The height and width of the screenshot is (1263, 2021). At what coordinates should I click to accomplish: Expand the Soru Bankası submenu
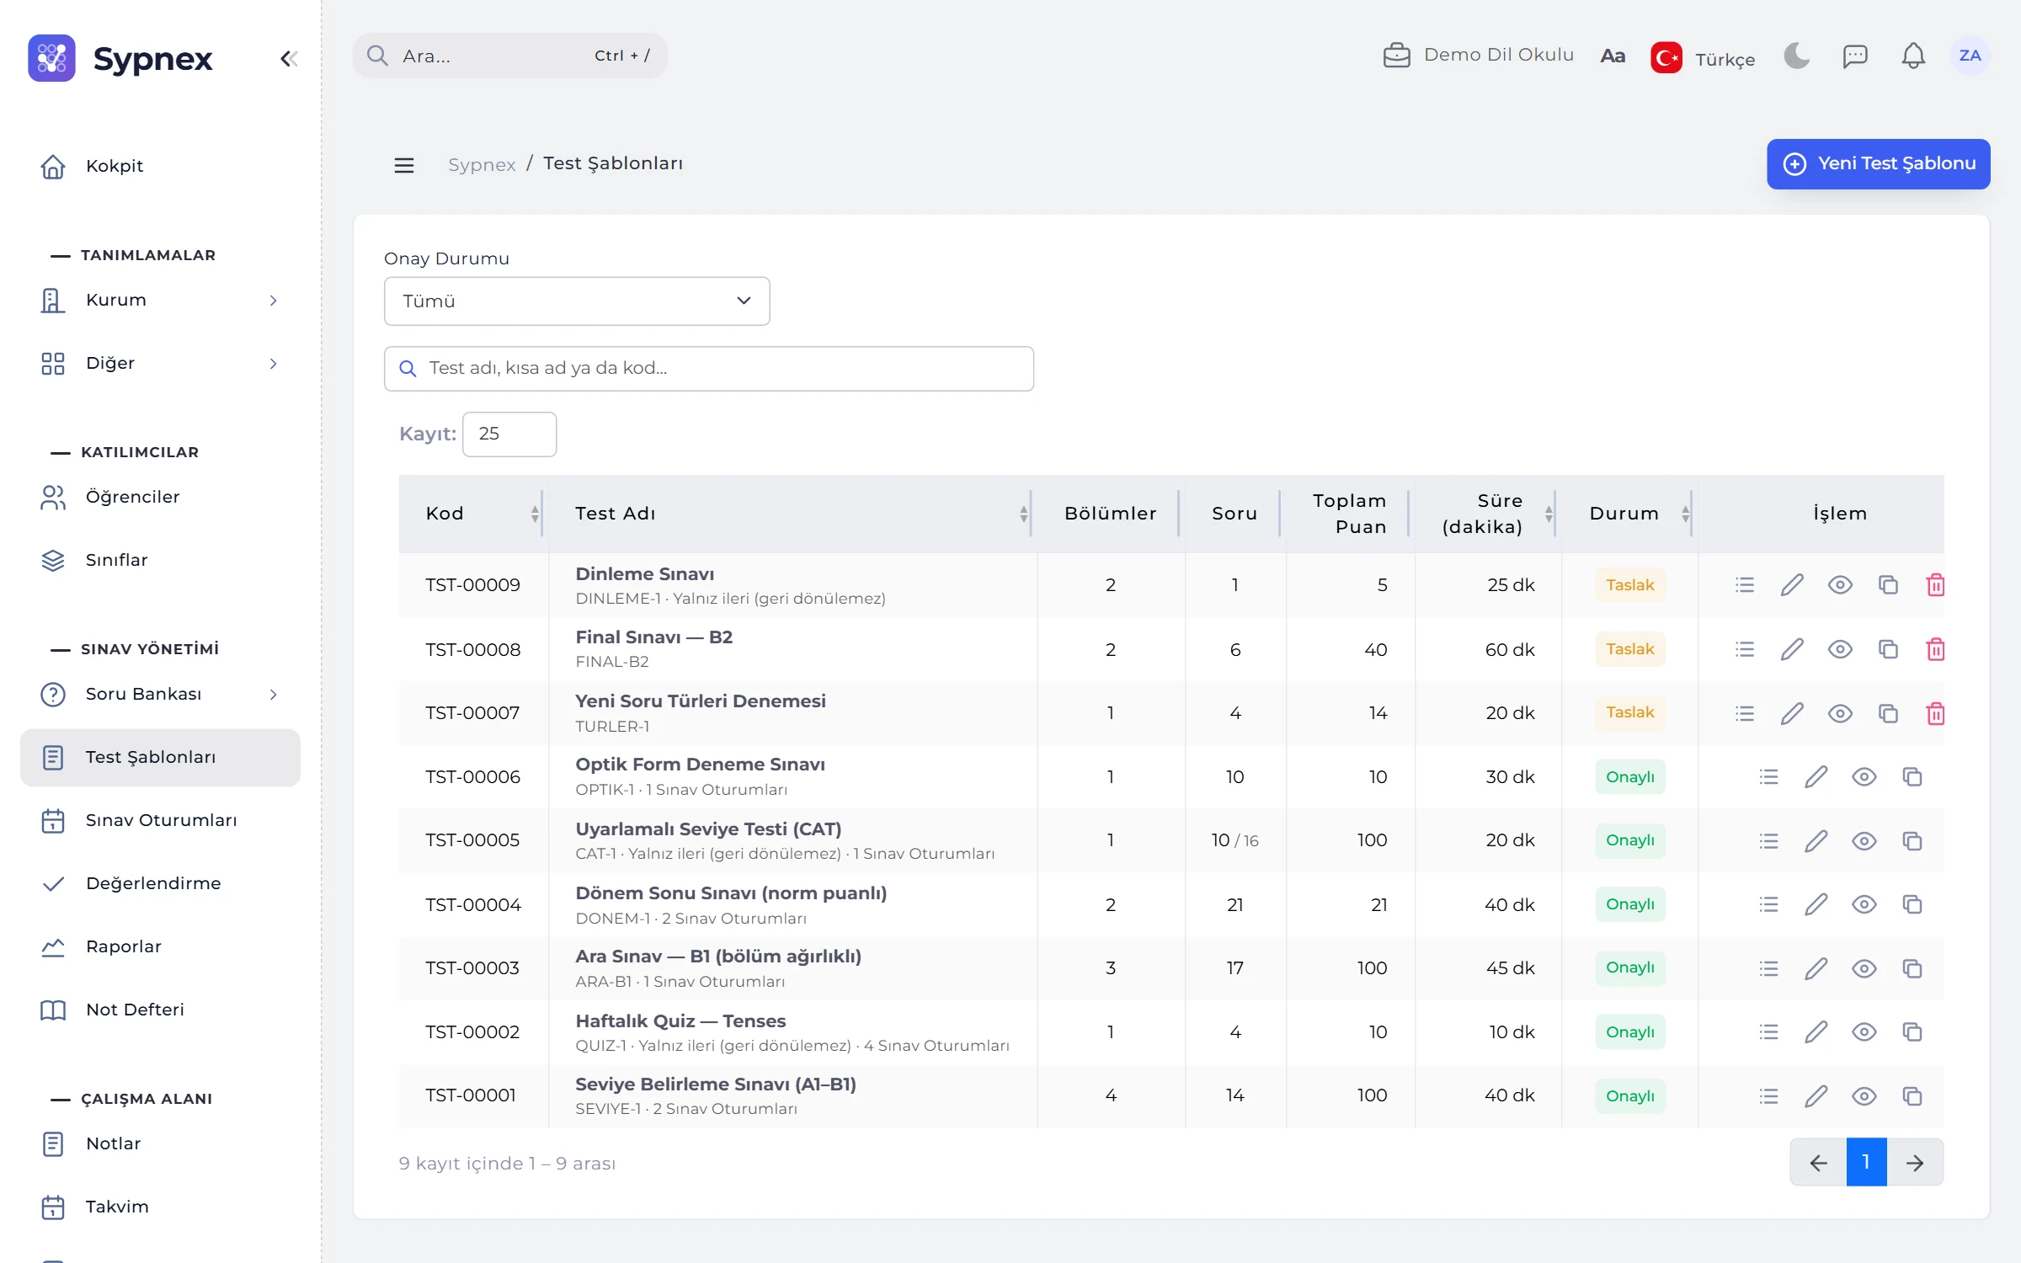(x=160, y=694)
